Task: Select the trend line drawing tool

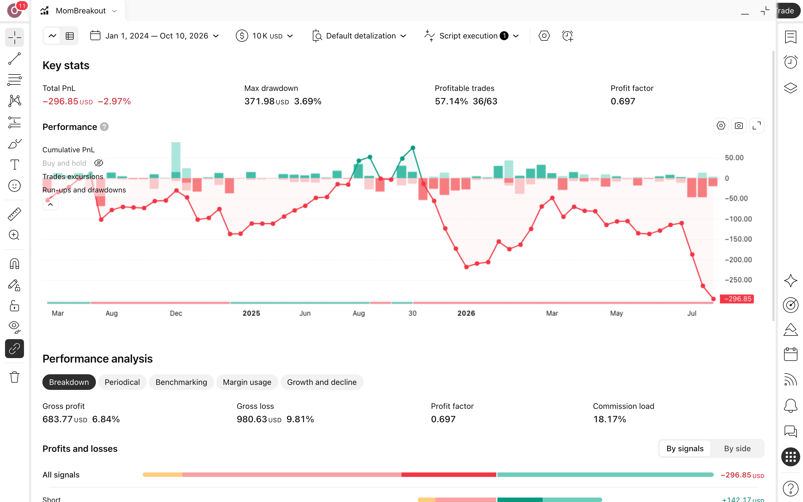Action: click(14, 59)
